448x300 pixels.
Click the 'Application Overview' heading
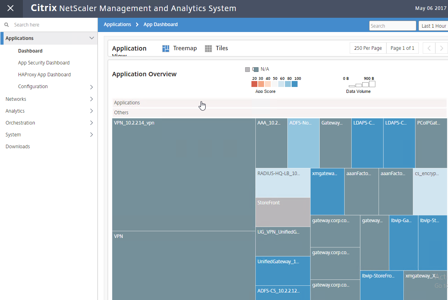coord(144,74)
